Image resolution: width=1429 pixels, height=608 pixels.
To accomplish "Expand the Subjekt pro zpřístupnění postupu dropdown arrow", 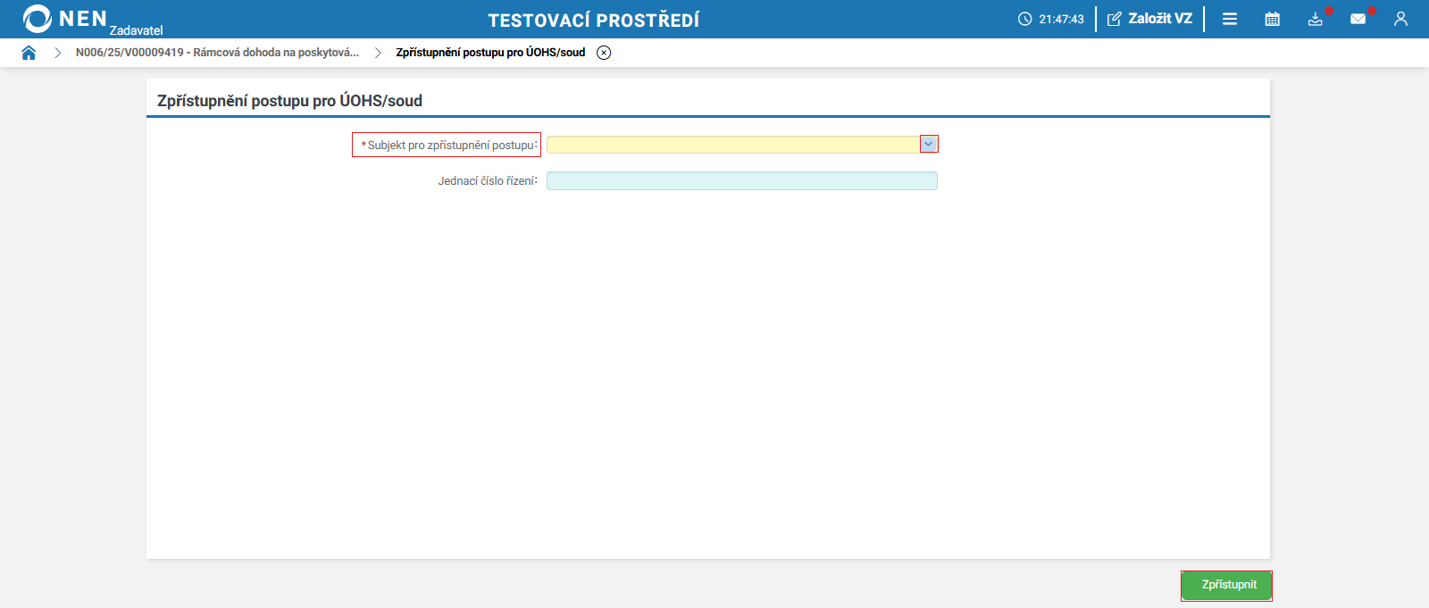I will point(929,144).
